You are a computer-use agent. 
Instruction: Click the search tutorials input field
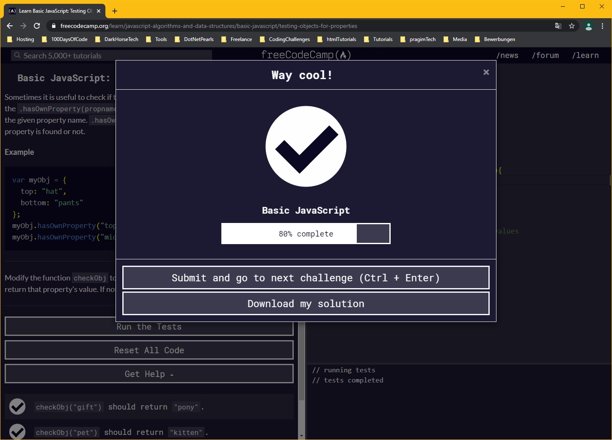pyautogui.click(x=111, y=55)
